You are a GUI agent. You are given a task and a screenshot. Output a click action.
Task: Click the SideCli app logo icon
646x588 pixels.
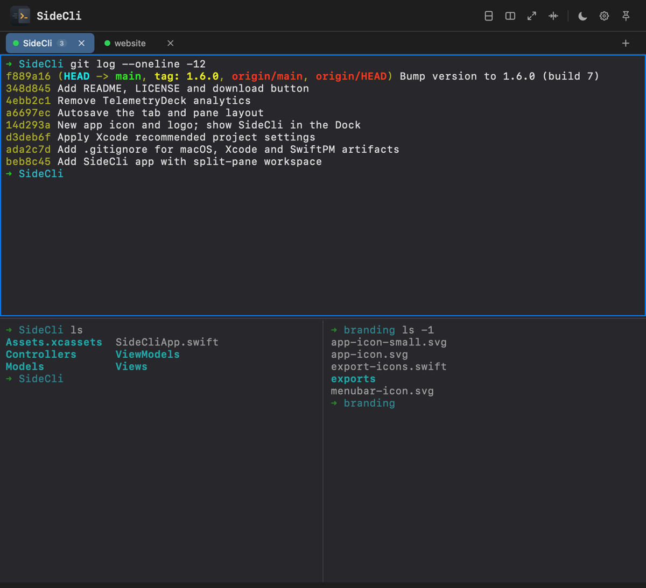pos(20,16)
